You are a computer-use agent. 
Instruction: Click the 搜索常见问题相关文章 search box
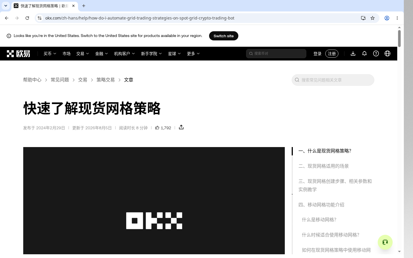click(x=333, y=80)
